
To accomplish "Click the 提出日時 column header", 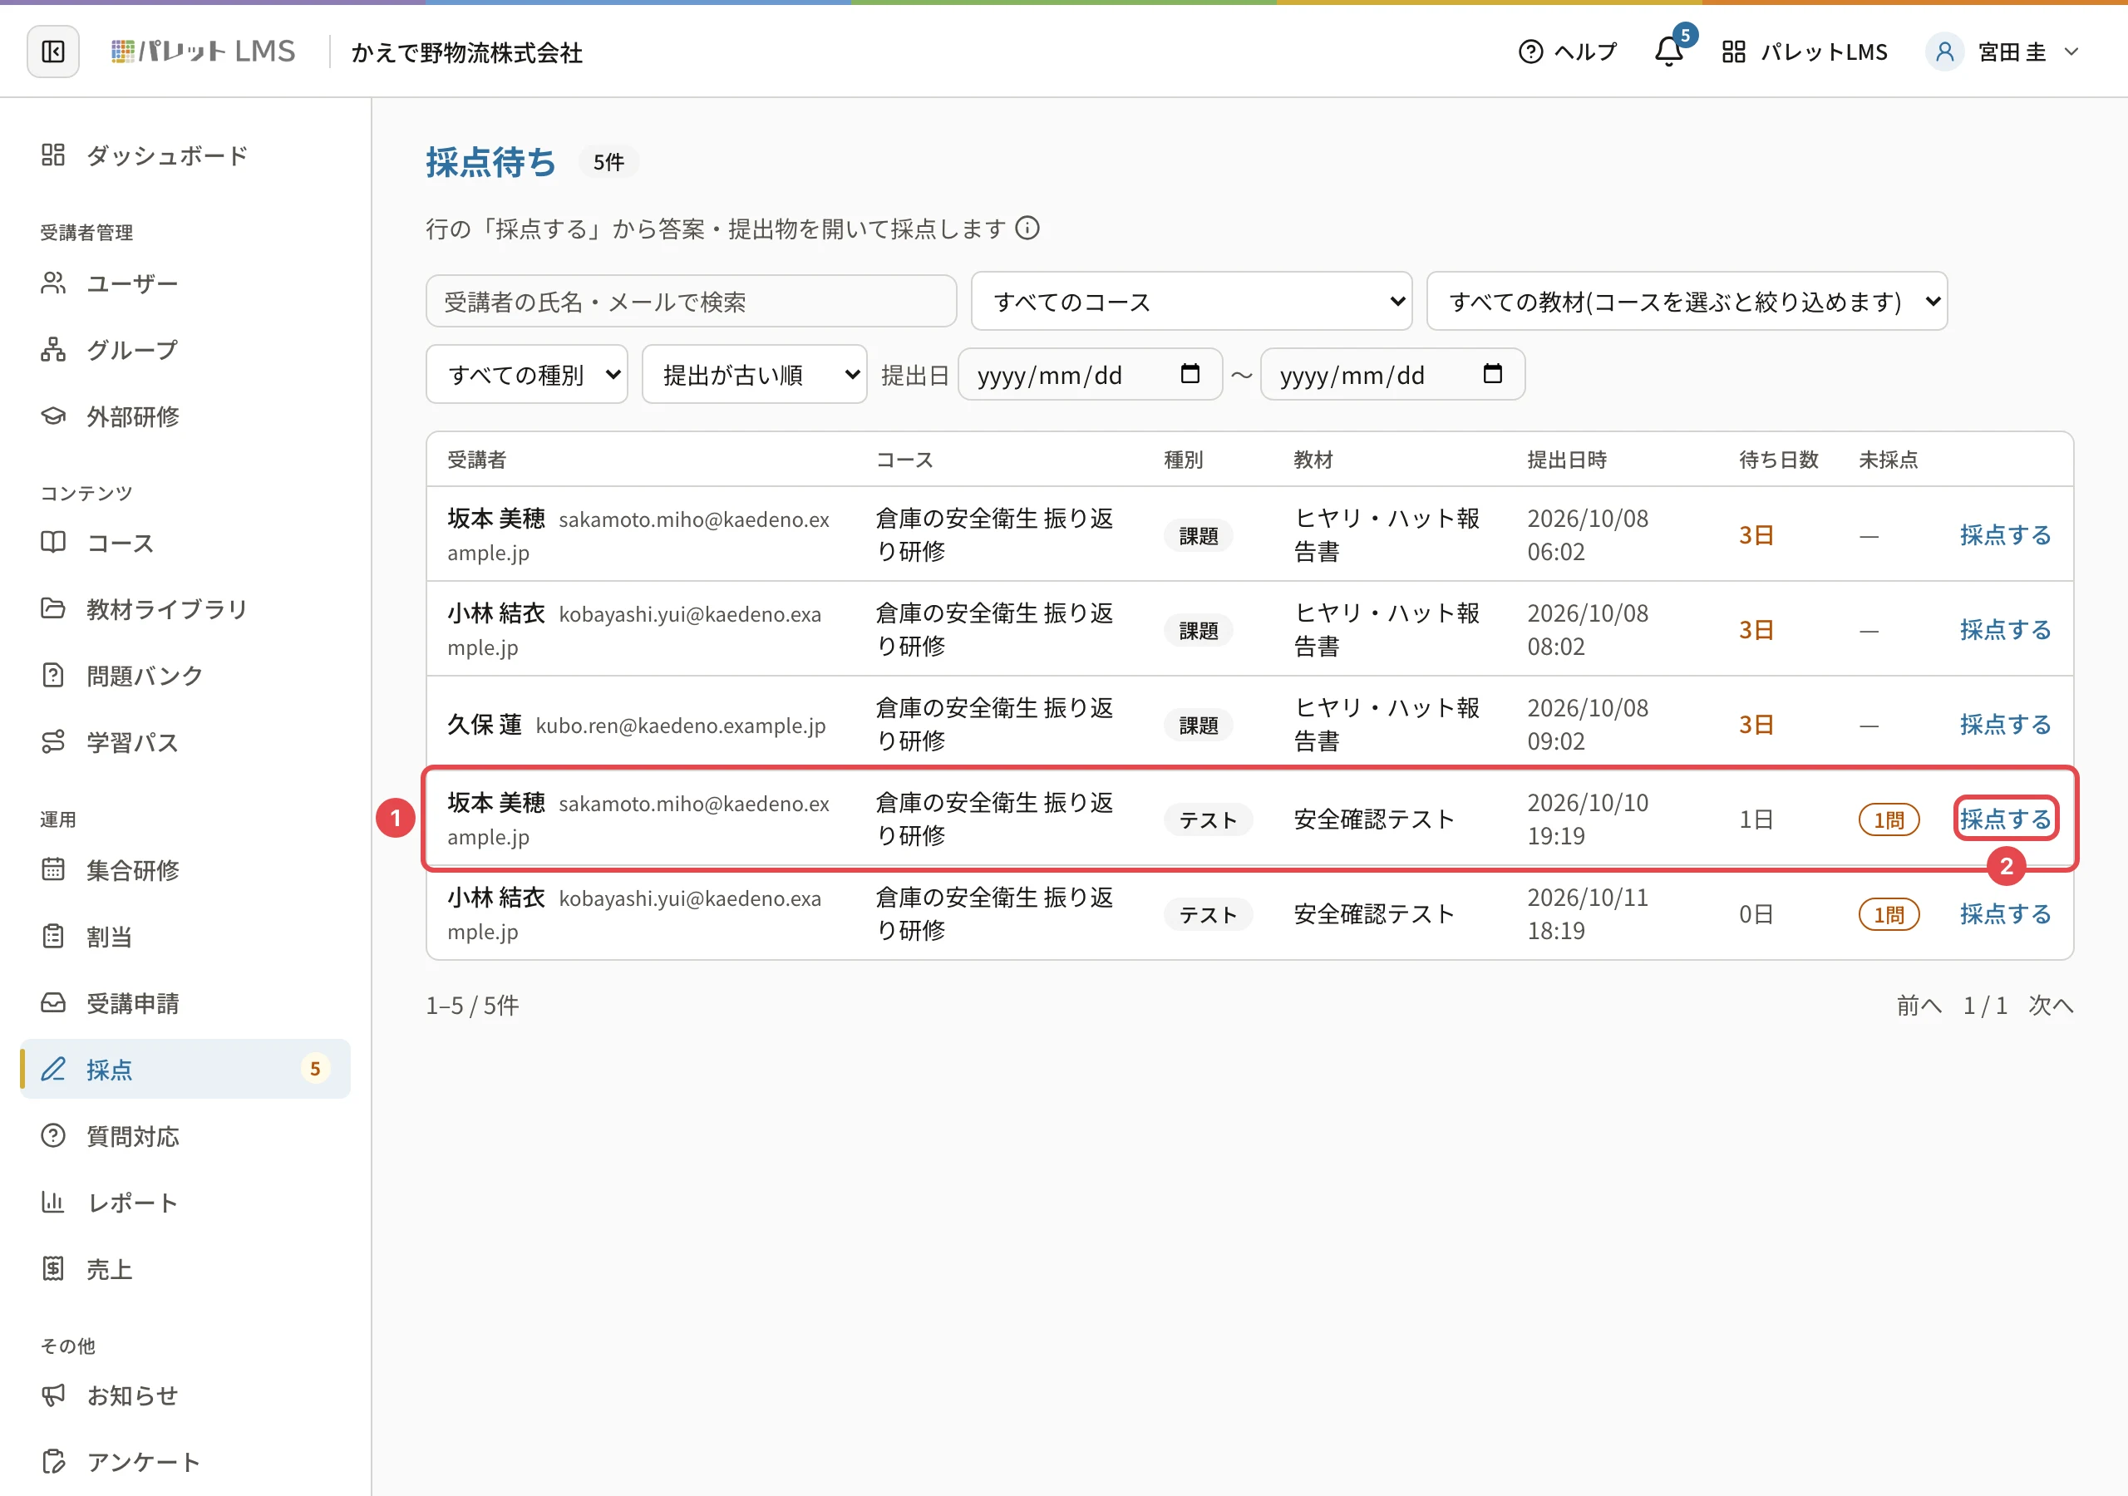I will point(1566,459).
